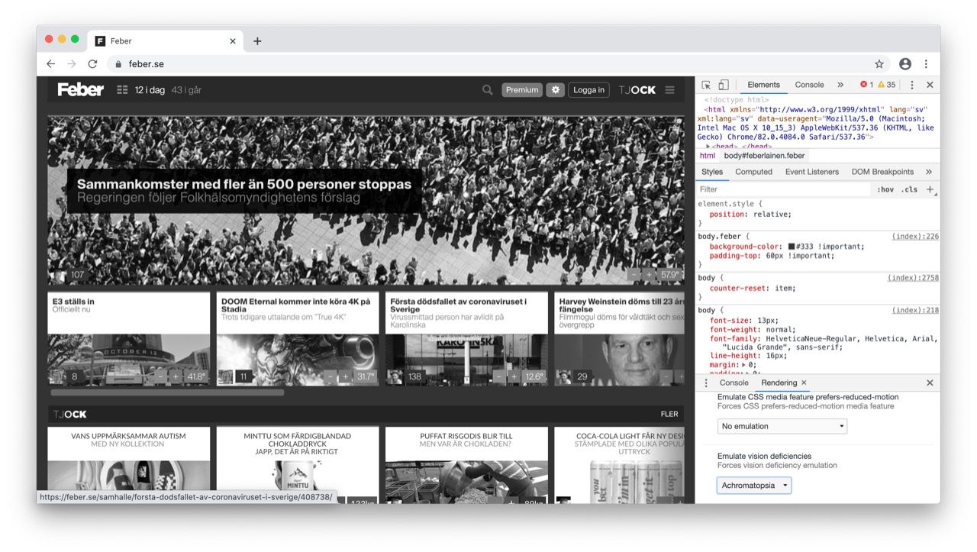Open the Feber hamburger menu
Viewport: 977px width, 552px height.
(x=669, y=90)
